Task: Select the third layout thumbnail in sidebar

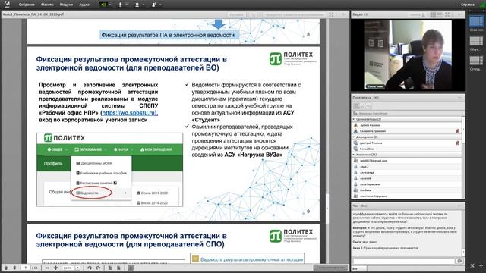Action: pos(476,61)
